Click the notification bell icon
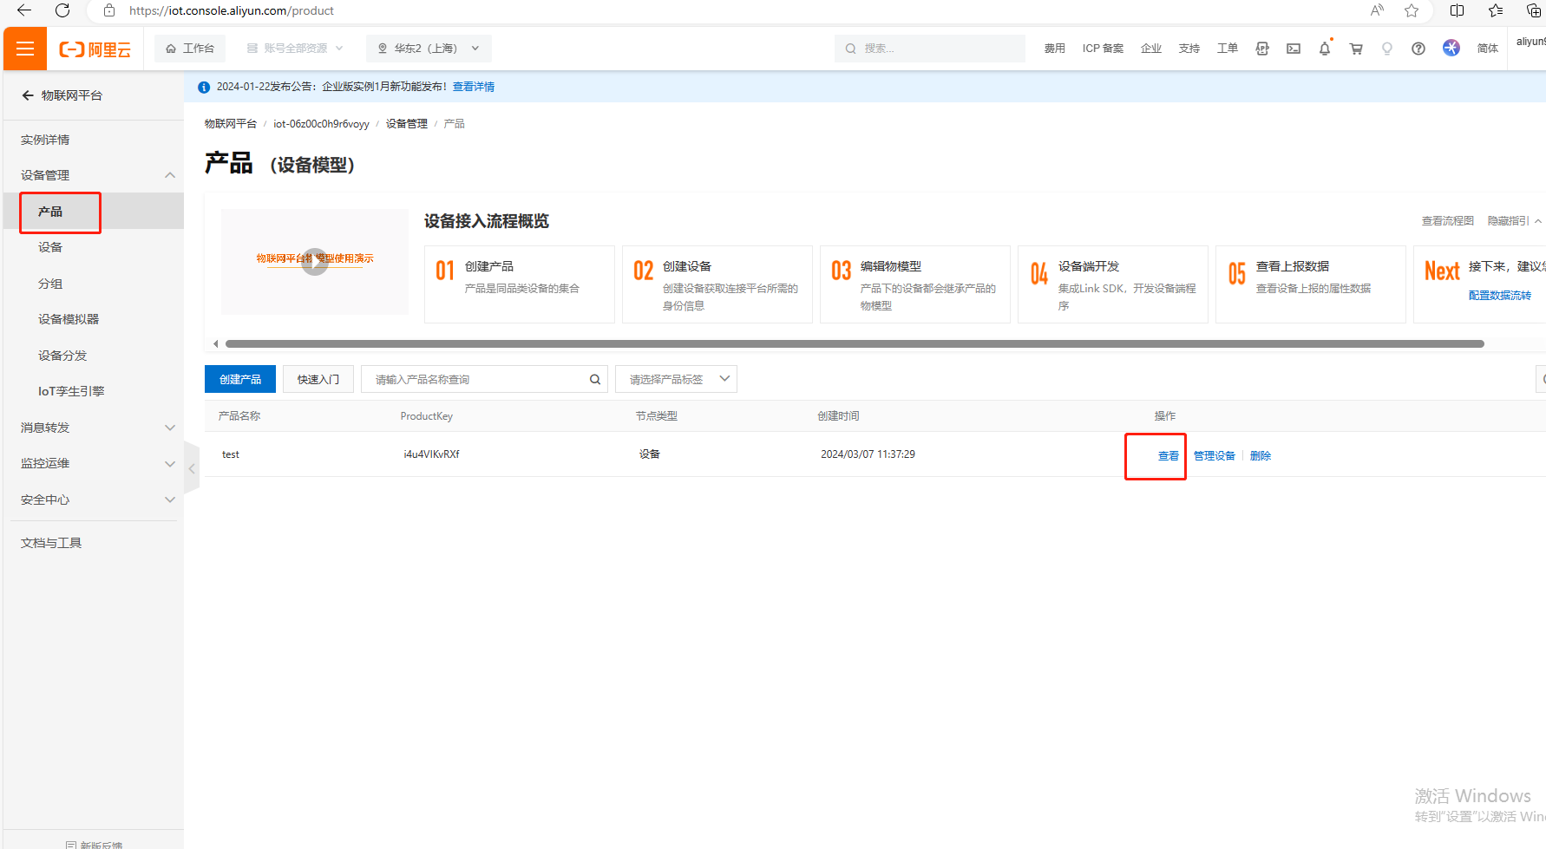1546x849 pixels. 1324,49
